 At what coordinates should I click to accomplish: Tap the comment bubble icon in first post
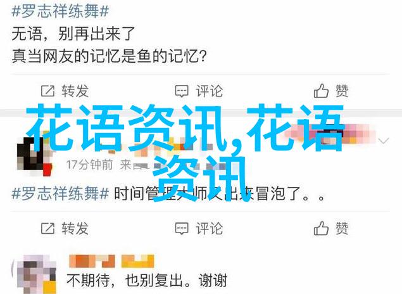tap(182, 91)
